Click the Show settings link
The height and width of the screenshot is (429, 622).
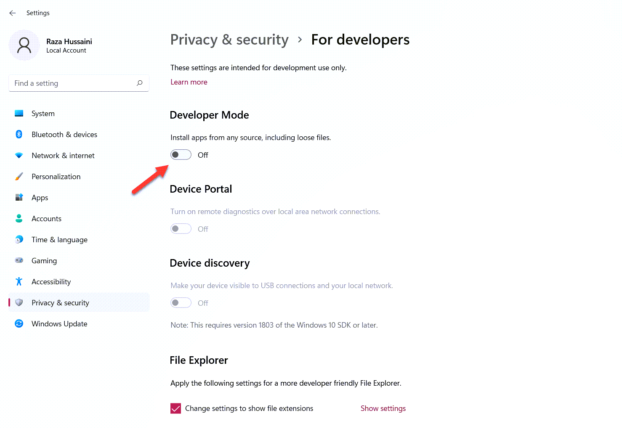(x=383, y=408)
